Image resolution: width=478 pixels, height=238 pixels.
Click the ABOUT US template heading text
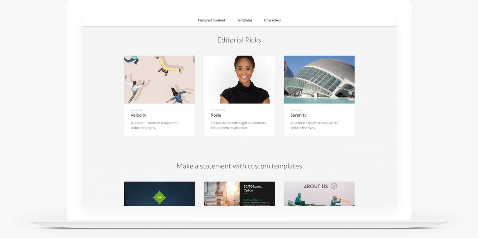[x=315, y=187]
